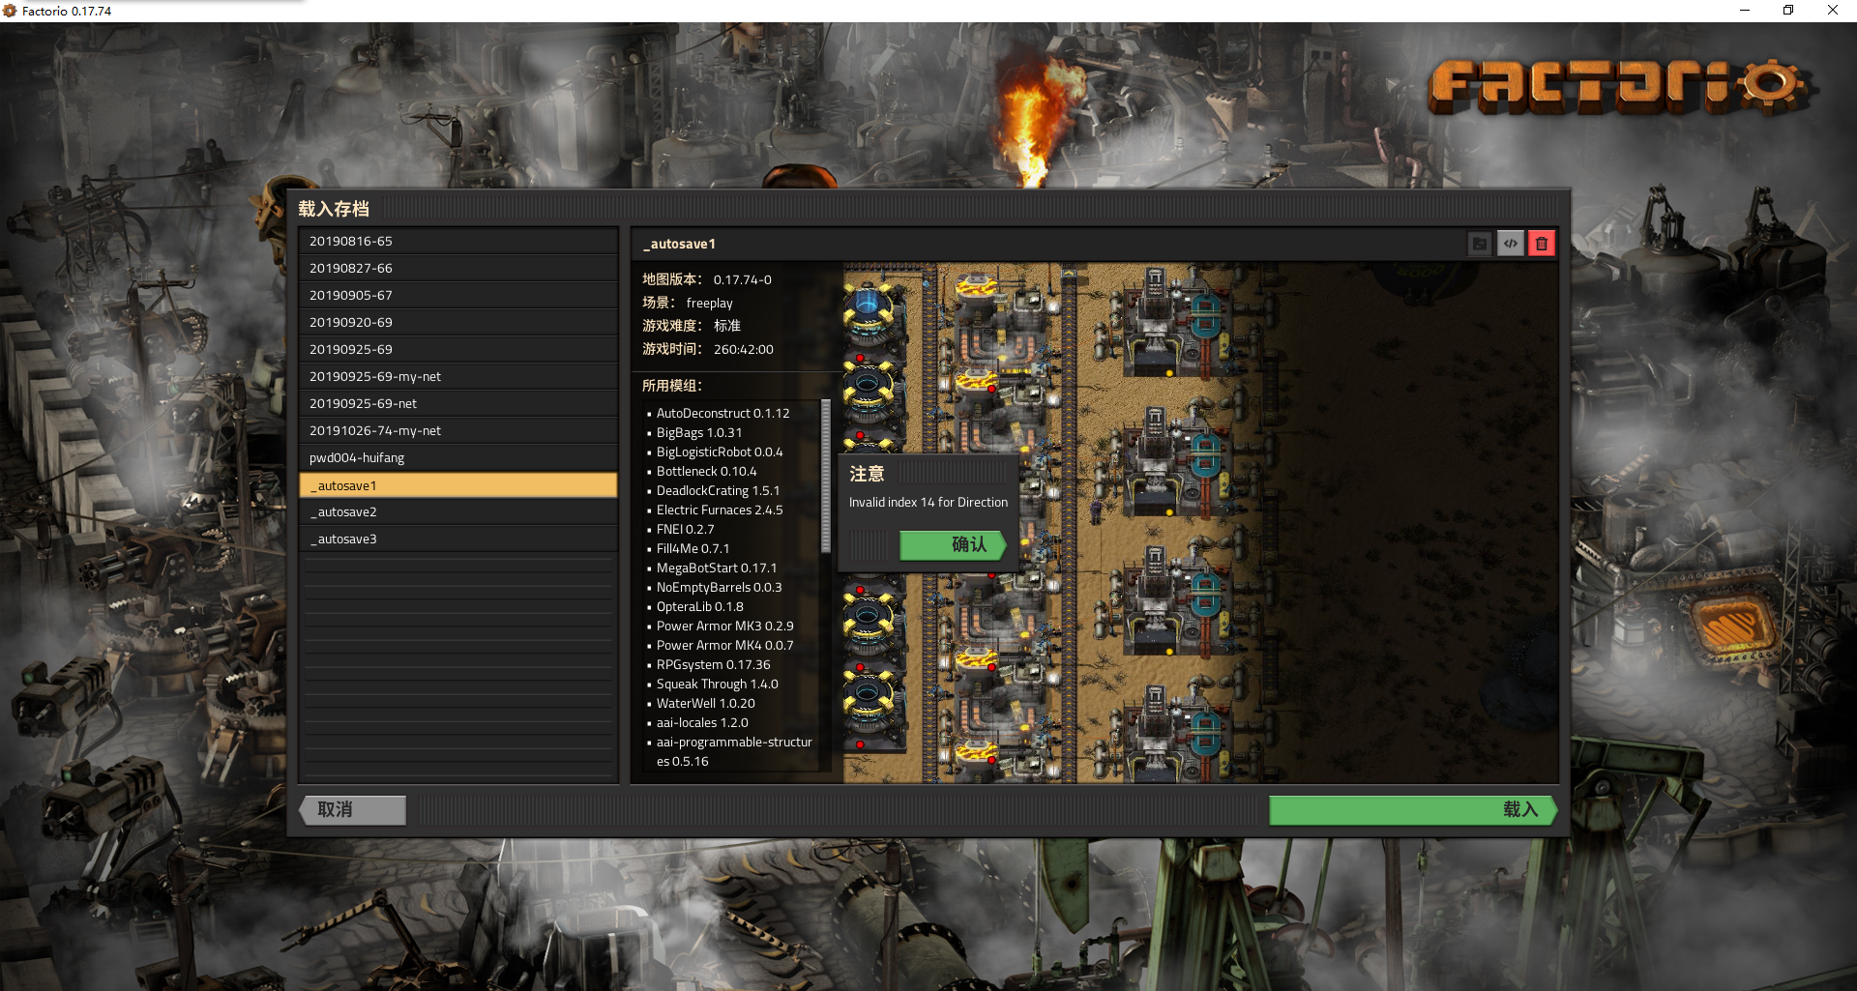Viewport: 1857px width, 991px height.
Task: Select the _autosave3 save
Action: point(458,539)
